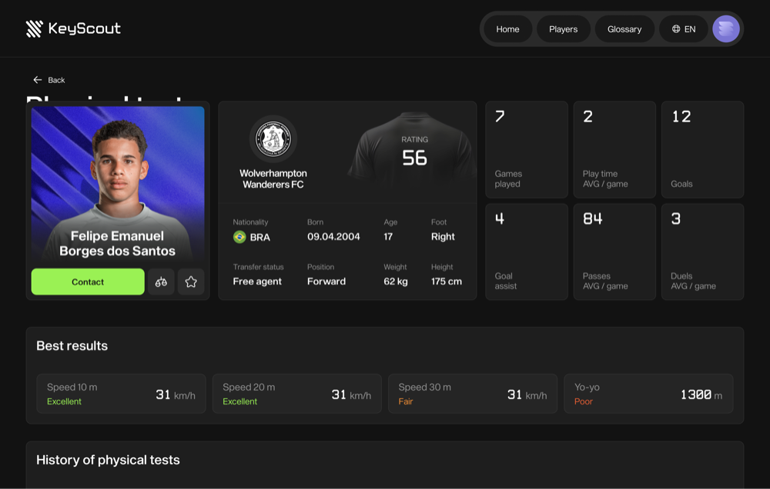770x489 pixels.
Task: Click the KeyScout logo
Action: coord(73,28)
